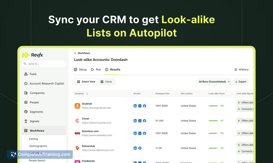Screen dimensions: 273x163
Task: Open Grubhub's LinkedIn profile icon
Action: 135,106
